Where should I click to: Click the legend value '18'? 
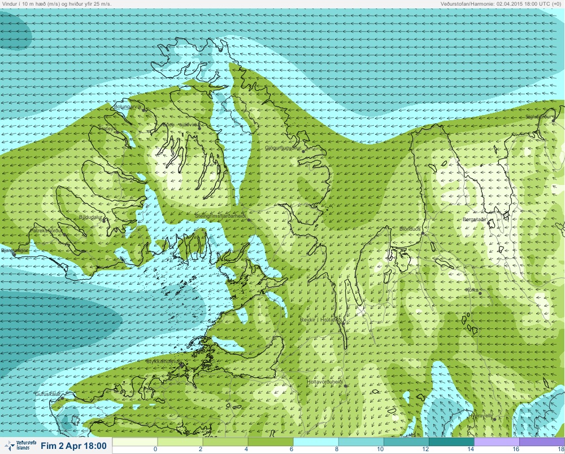tap(561, 449)
